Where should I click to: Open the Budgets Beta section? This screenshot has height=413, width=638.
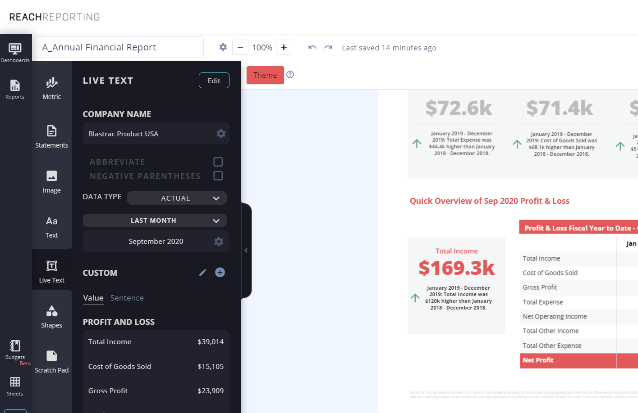(15, 350)
